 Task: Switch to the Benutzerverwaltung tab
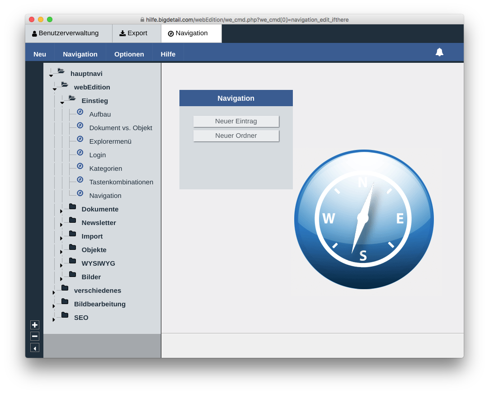[x=69, y=33]
